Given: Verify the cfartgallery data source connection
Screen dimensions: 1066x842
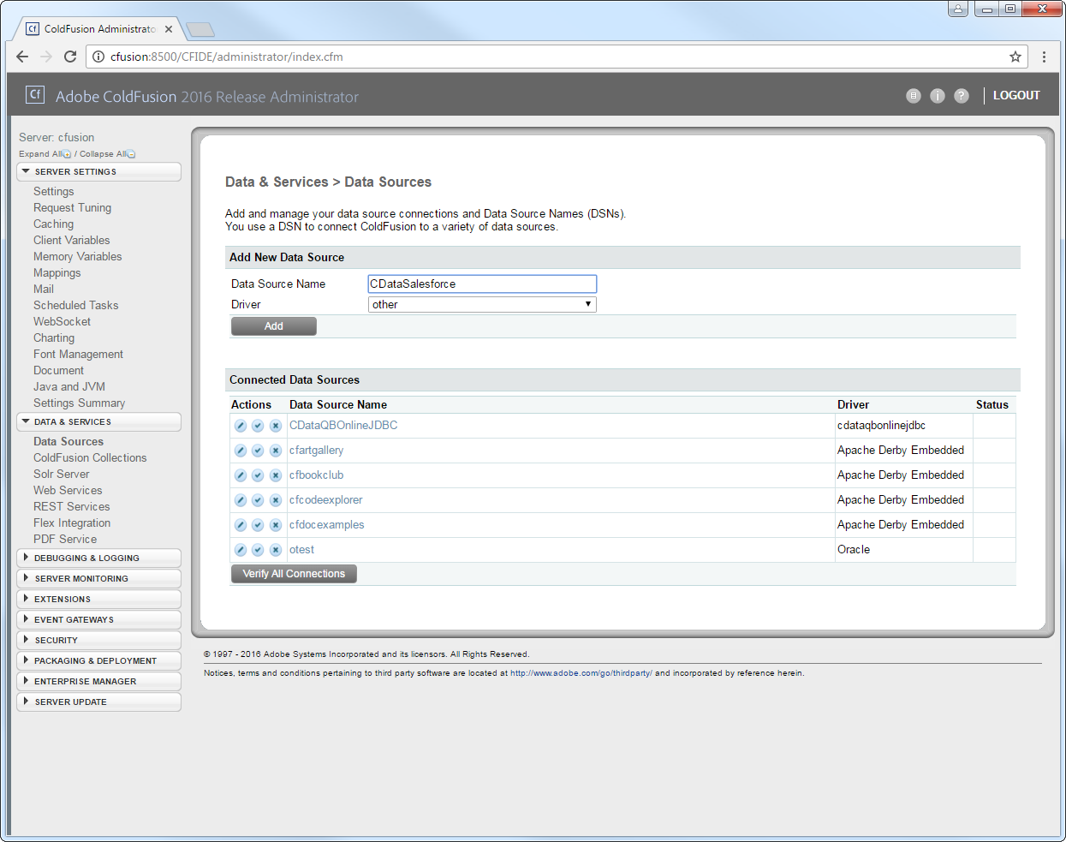Looking at the screenshot, I should [x=258, y=451].
